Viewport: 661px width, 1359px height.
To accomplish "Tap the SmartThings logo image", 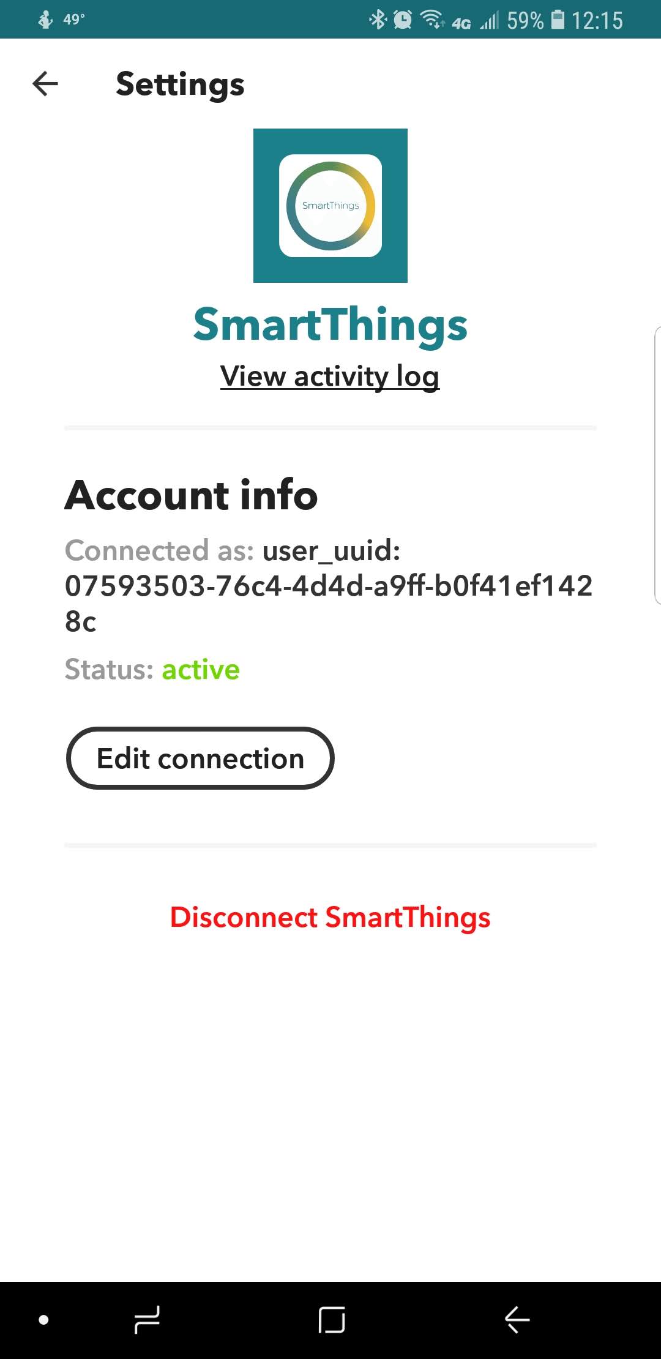I will tap(330, 206).
